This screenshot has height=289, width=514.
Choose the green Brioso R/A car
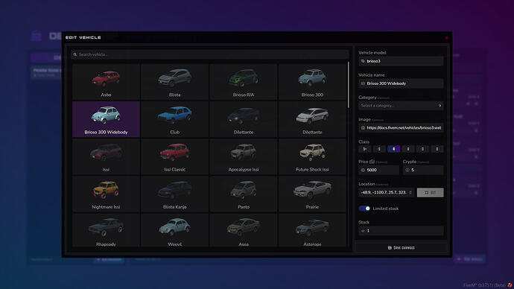click(244, 82)
